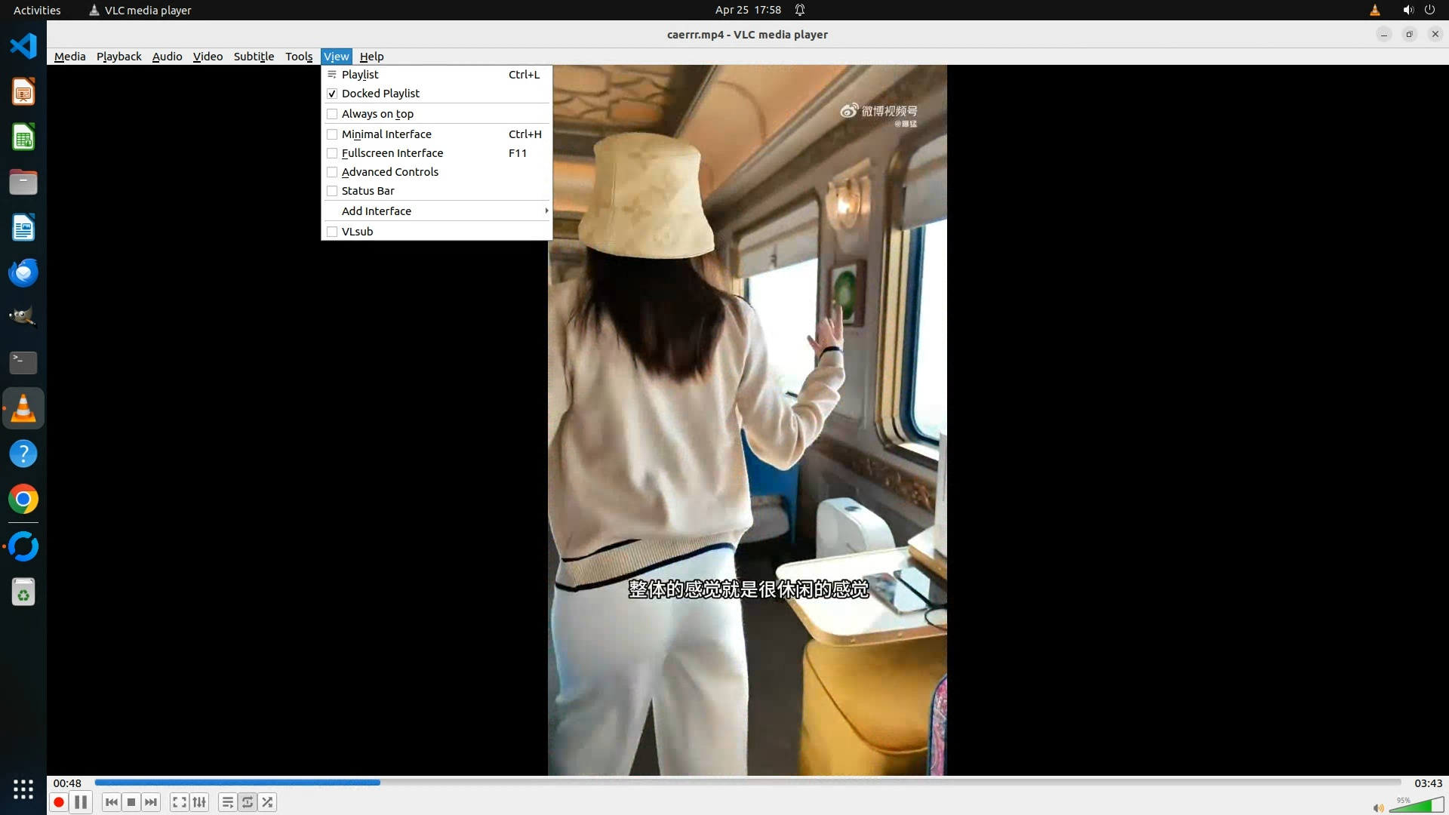
Task: Skip to previous media track
Action: click(112, 802)
